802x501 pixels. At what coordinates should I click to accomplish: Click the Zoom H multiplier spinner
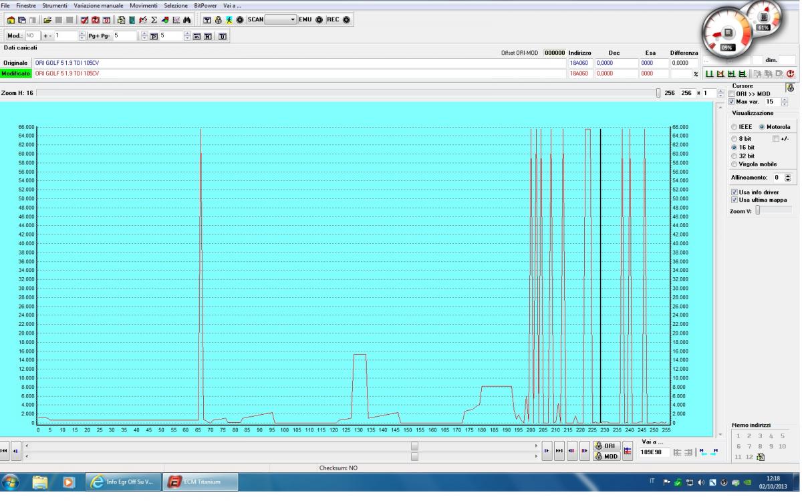(x=720, y=93)
